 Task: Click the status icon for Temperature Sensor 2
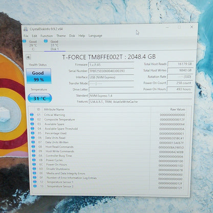coord(35,186)
